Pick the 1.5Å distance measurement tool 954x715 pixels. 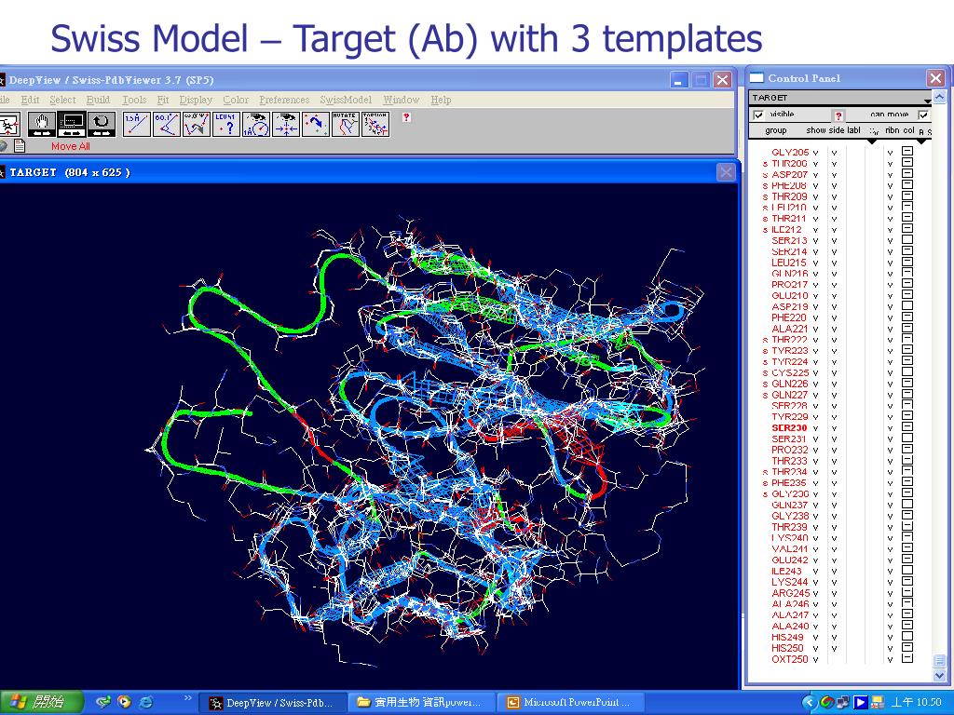(x=136, y=125)
